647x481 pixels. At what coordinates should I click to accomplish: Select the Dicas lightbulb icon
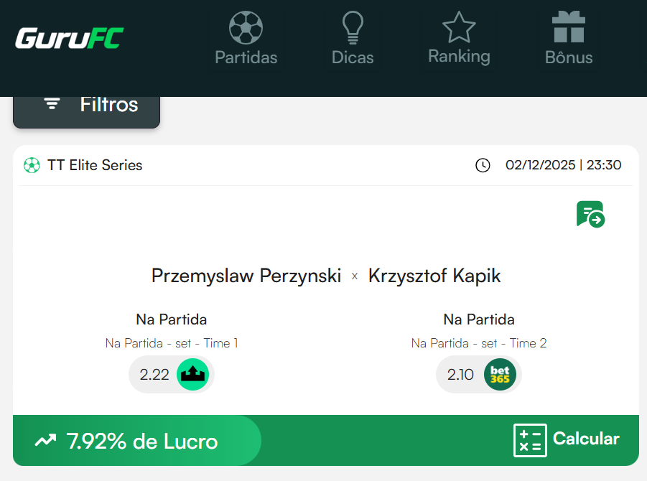click(x=352, y=29)
